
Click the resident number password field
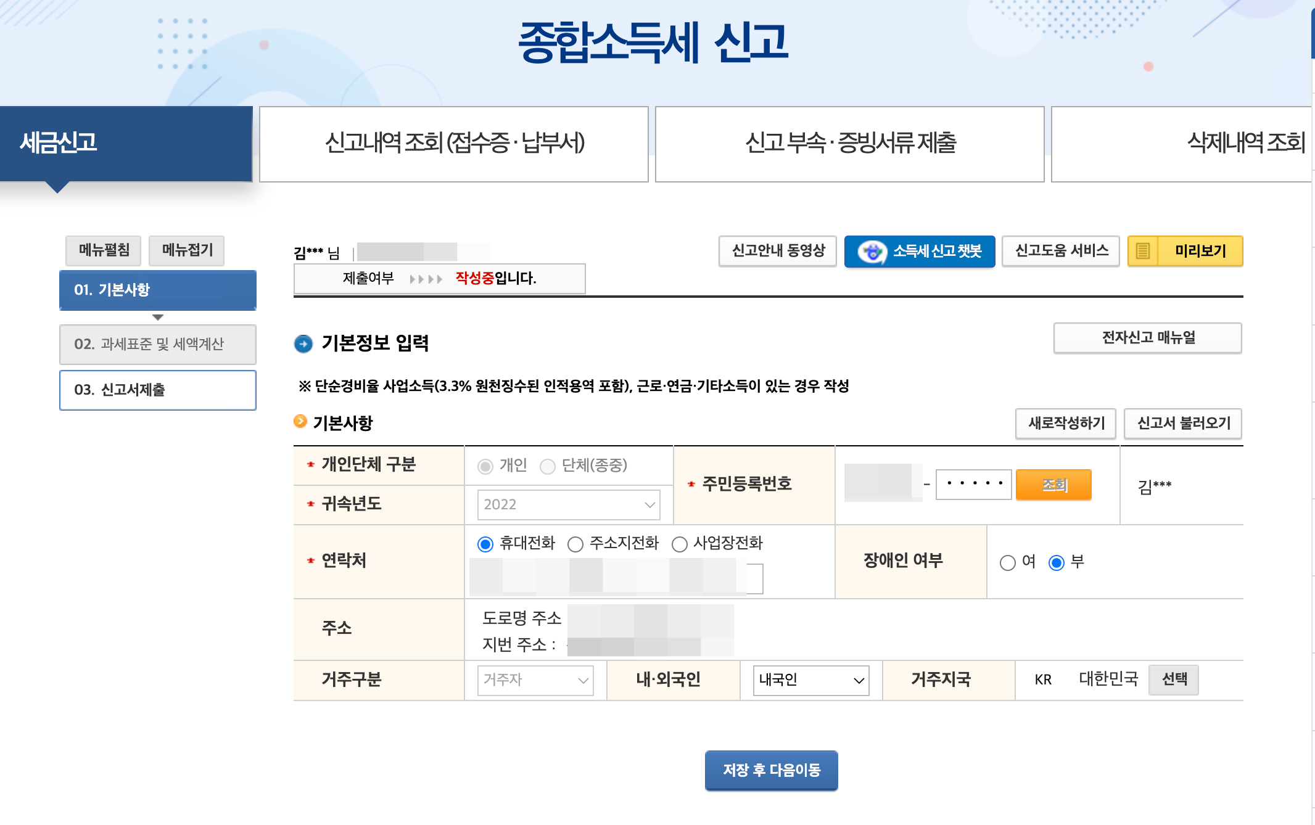tap(973, 485)
